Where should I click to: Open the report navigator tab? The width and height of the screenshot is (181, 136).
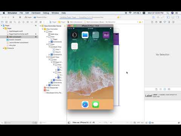[x=36, y=22]
